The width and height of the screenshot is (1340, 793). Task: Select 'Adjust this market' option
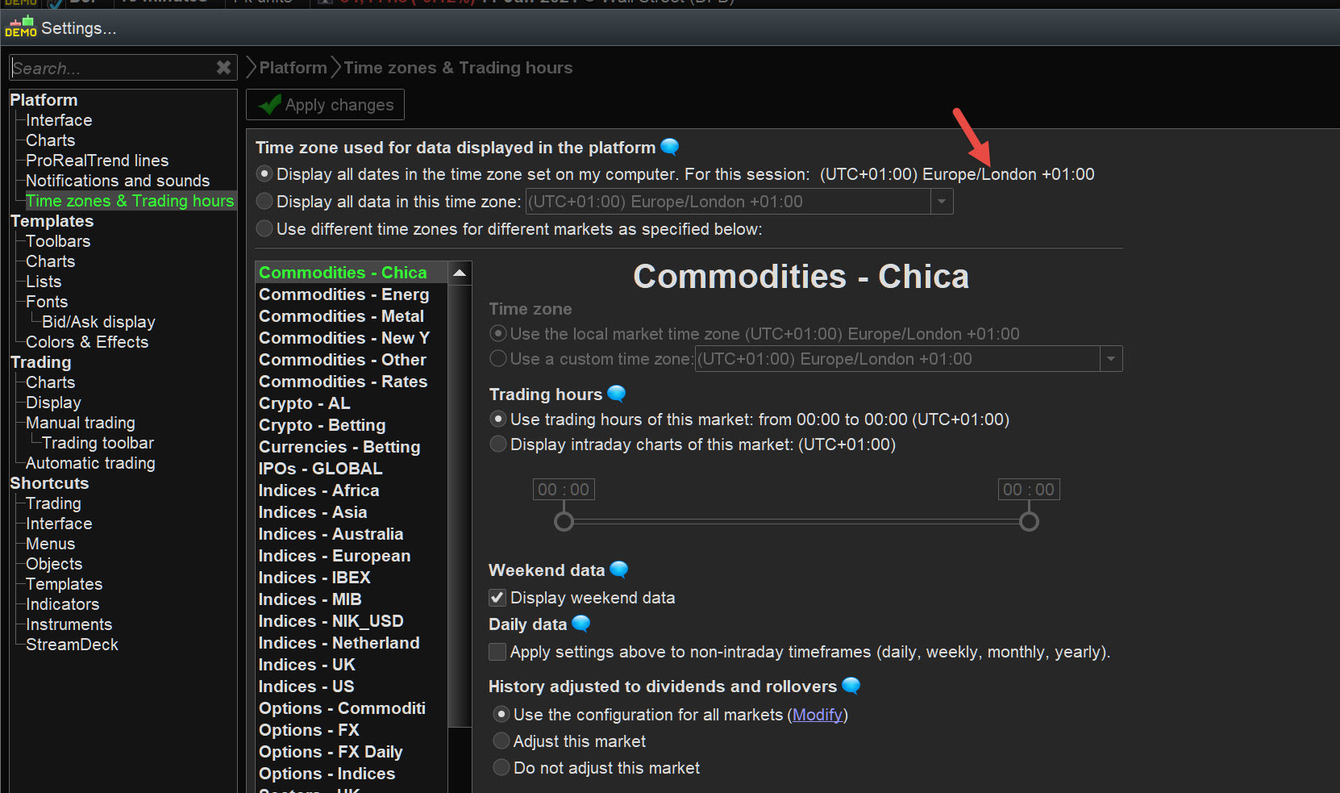point(501,741)
